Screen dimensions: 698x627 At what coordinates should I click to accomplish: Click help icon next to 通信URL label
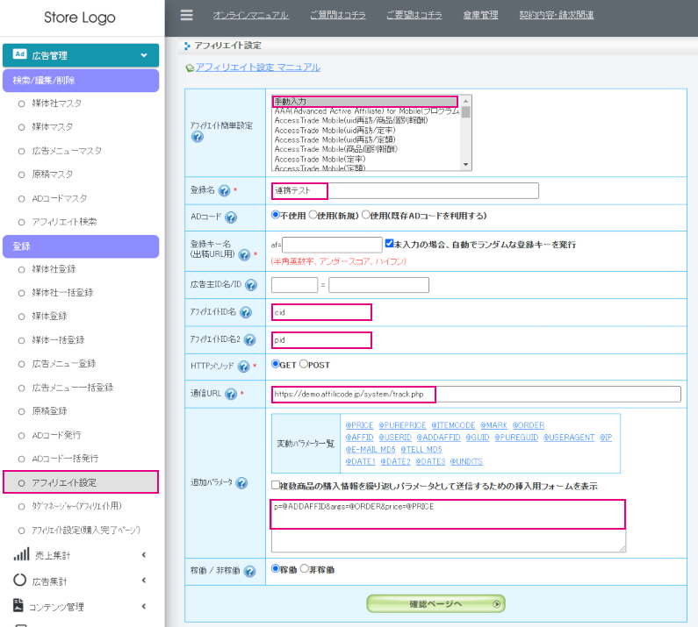click(x=231, y=395)
